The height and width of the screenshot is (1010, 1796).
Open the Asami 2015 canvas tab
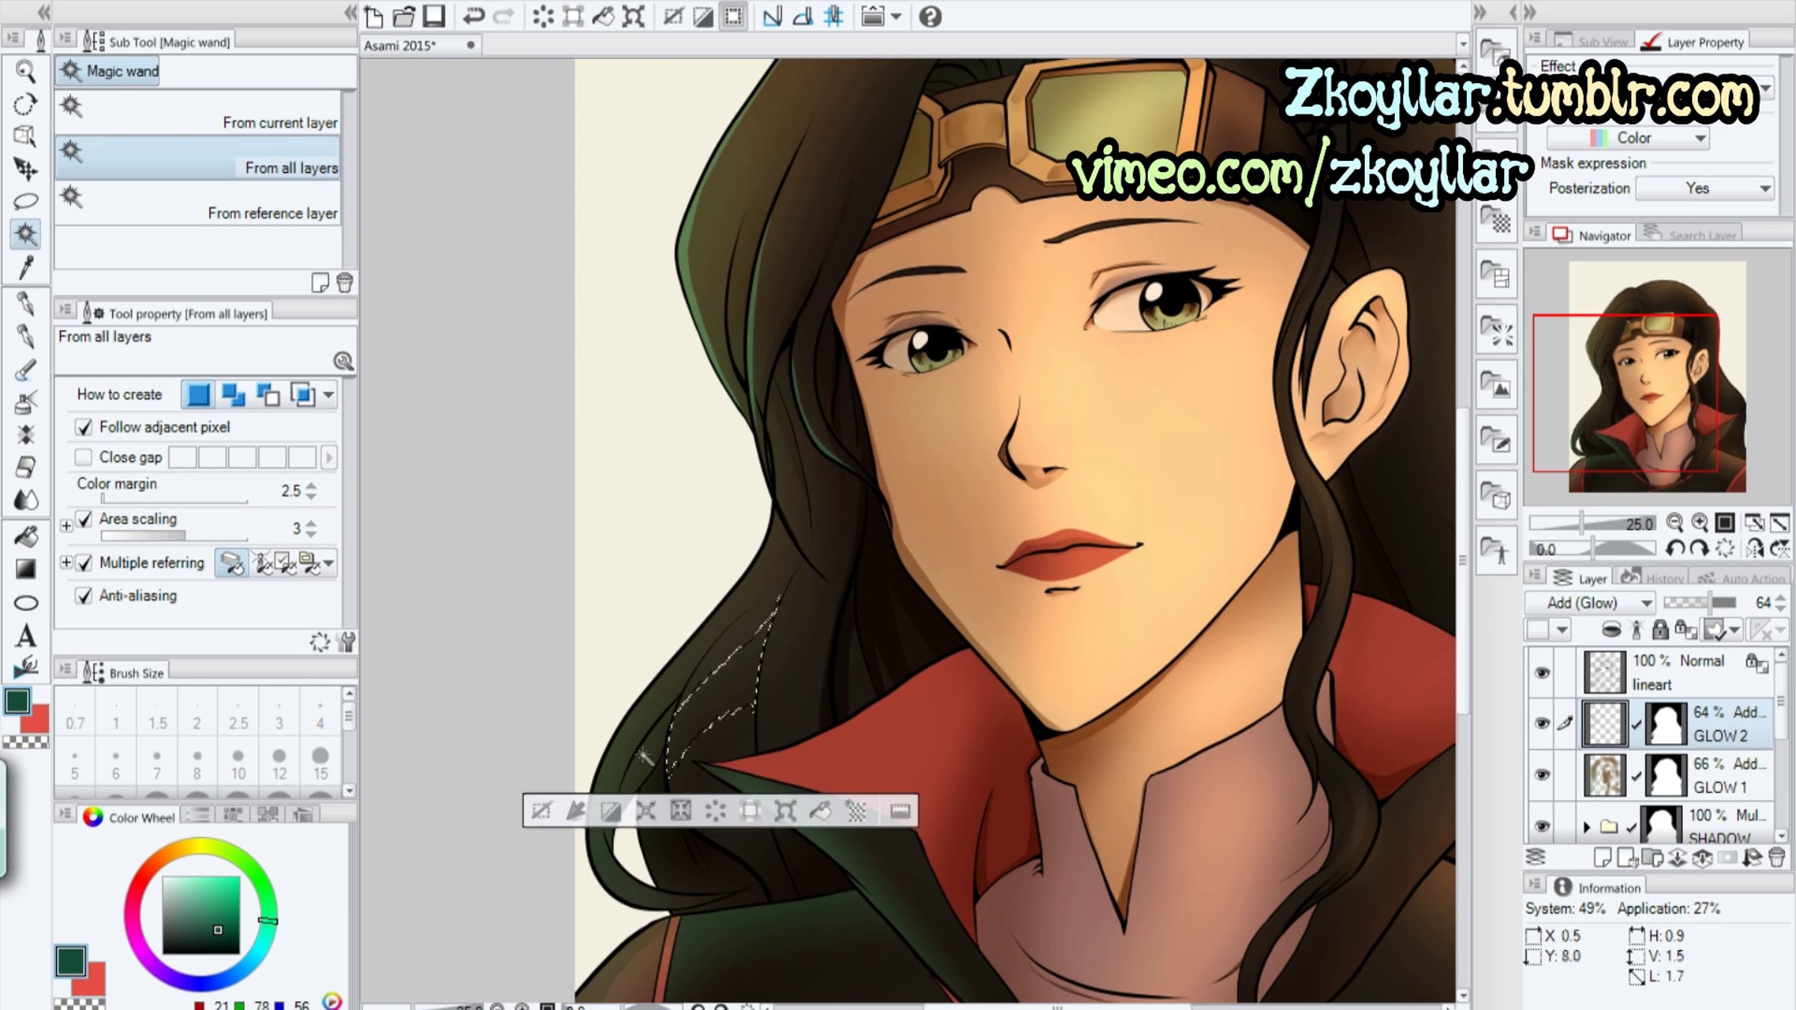click(400, 46)
